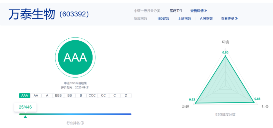Click the 0.80 environment score value
The height and width of the screenshot is (128, 273).
point(225,53)
